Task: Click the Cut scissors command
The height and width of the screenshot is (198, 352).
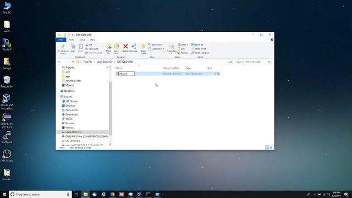Action: tap(89, 45)
